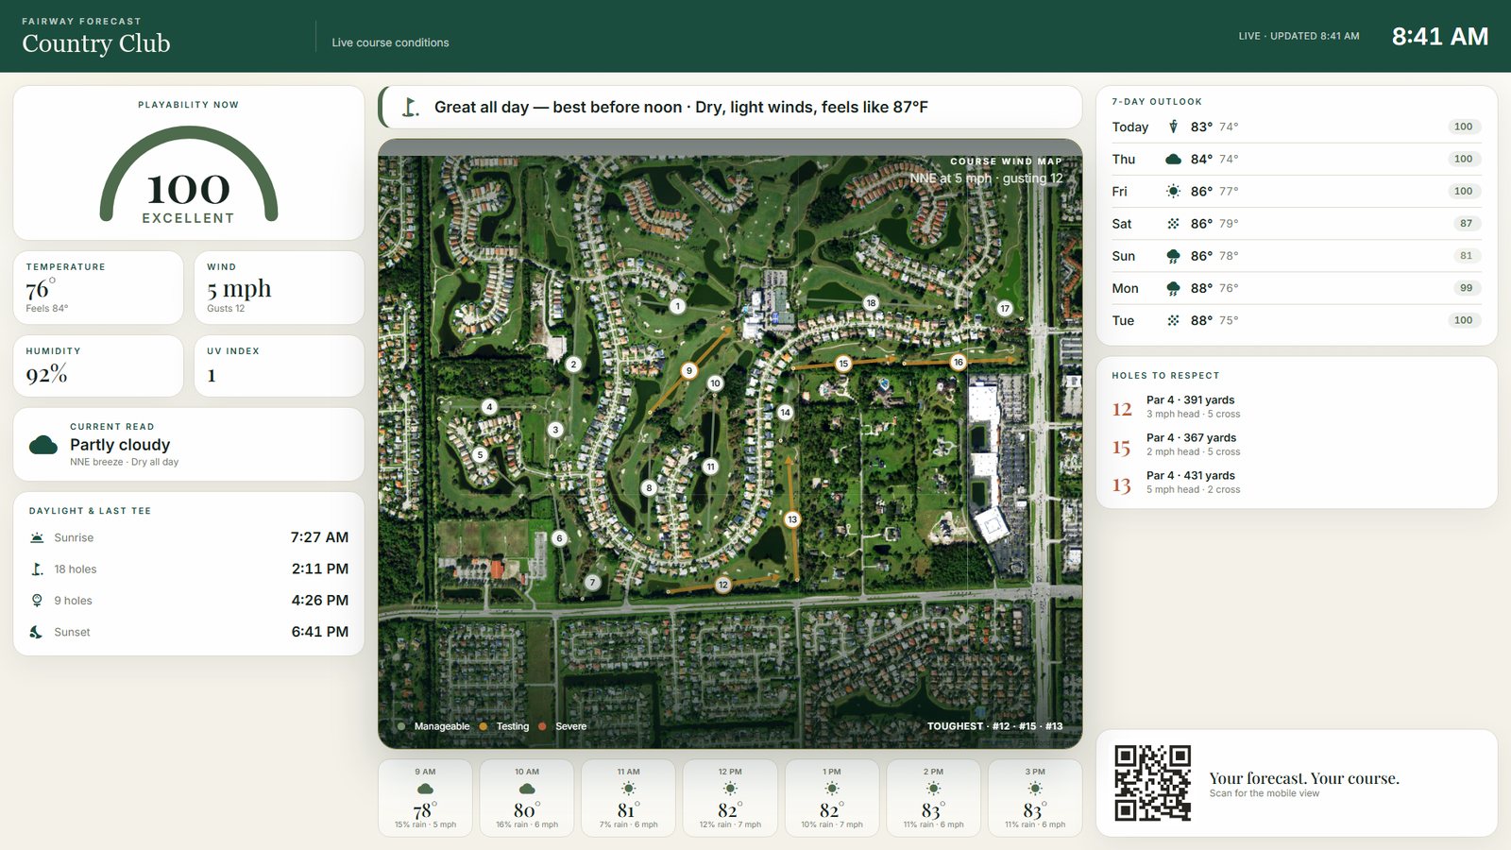
Task: Select hole 12 marker on the map
Action: pos(723,585)
